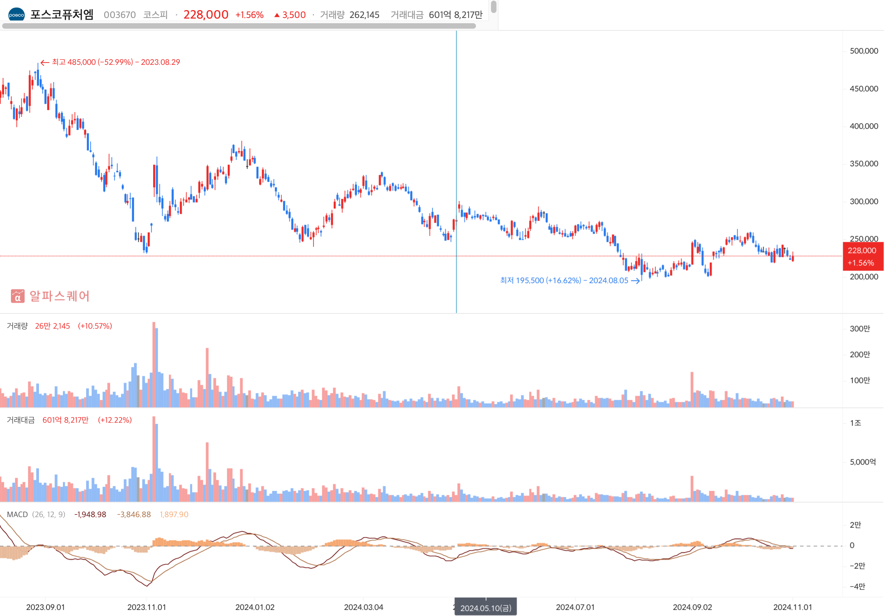
Task: Click the 2024.03.04 date axis label
Action: click(x=363, y=607)
